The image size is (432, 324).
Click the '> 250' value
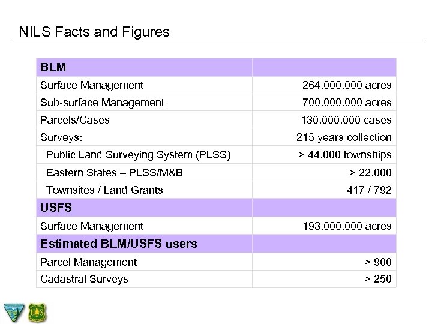pyautogui.click(x=378, y=279)
